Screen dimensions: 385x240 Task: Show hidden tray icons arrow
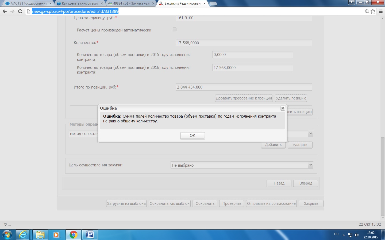344,235
